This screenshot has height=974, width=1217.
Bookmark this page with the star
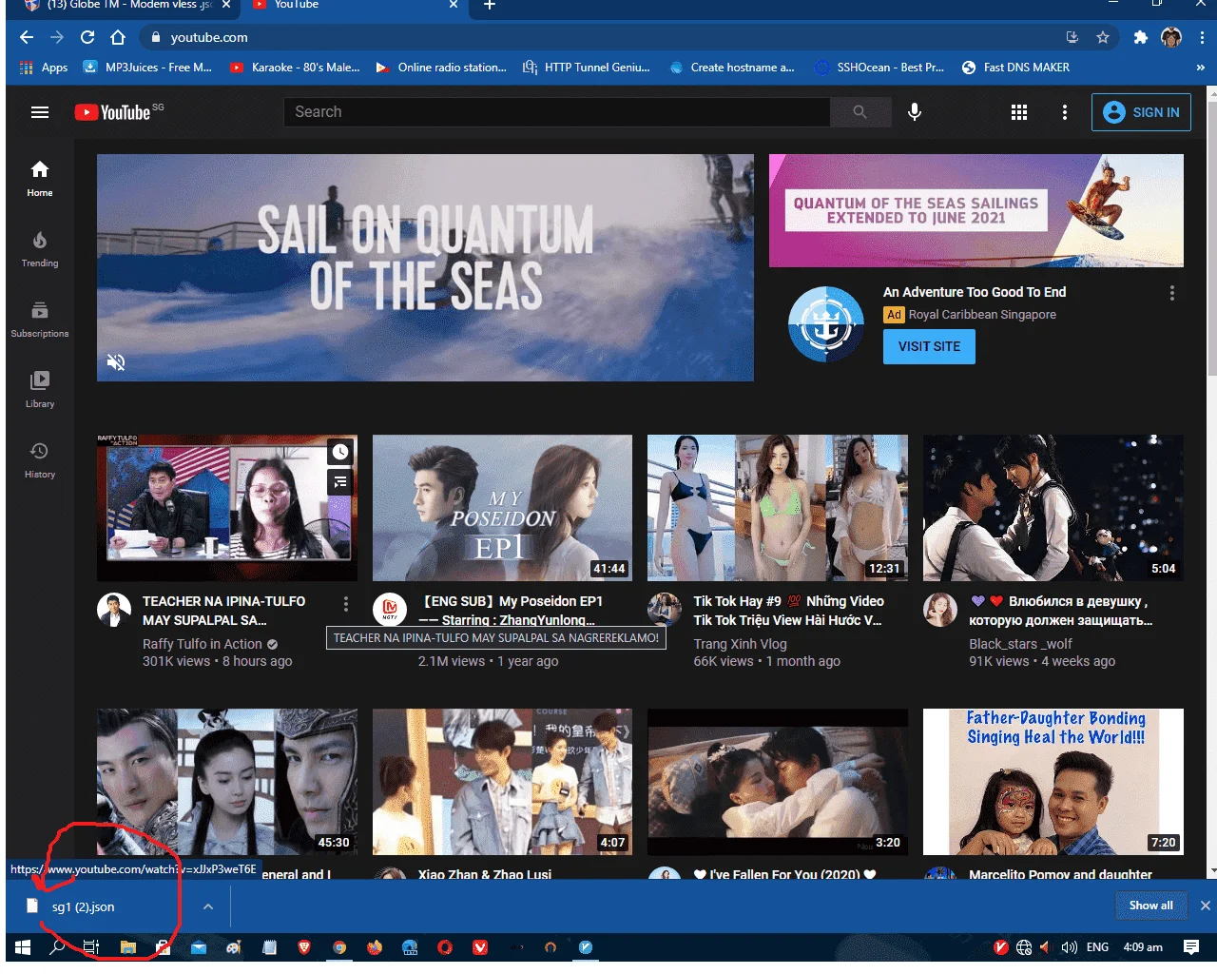pos(1103,38)
